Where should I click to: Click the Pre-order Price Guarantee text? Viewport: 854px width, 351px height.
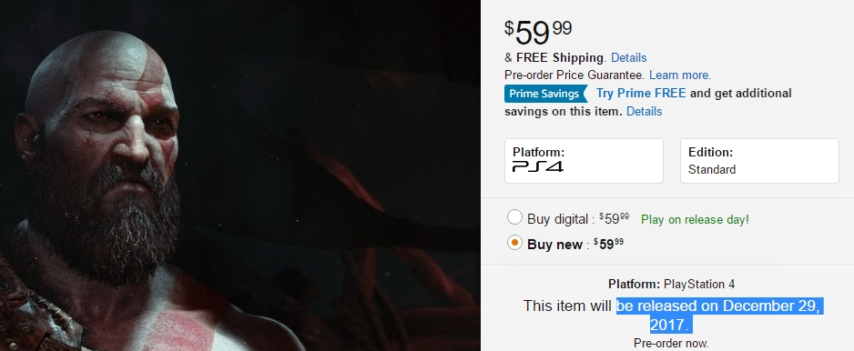pyautogui.click(x=575, y=75)
